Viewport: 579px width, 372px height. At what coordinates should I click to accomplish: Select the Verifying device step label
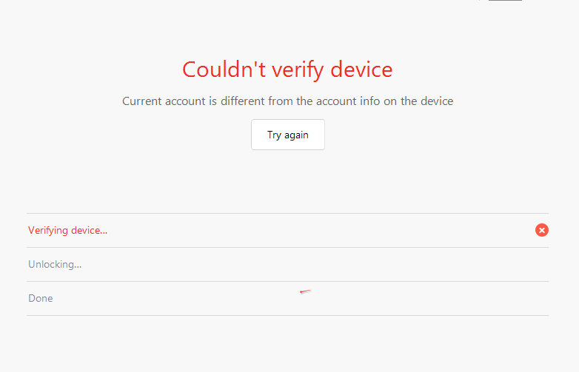(x=67, y=230)
